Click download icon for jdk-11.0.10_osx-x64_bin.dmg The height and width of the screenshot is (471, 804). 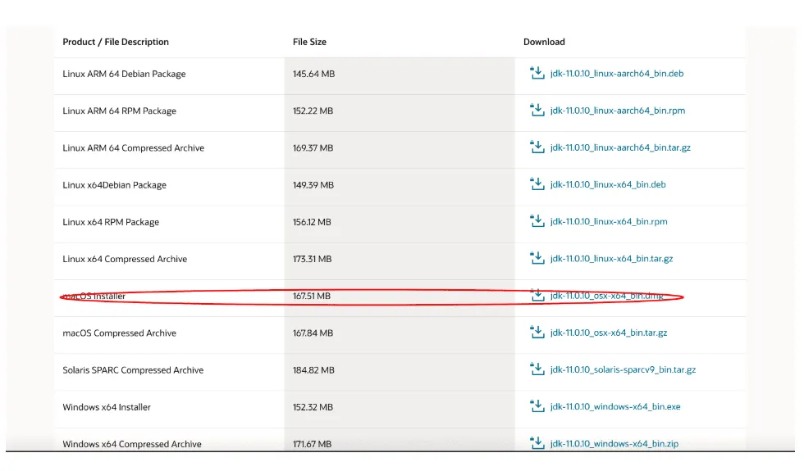(x=537, y=296)
